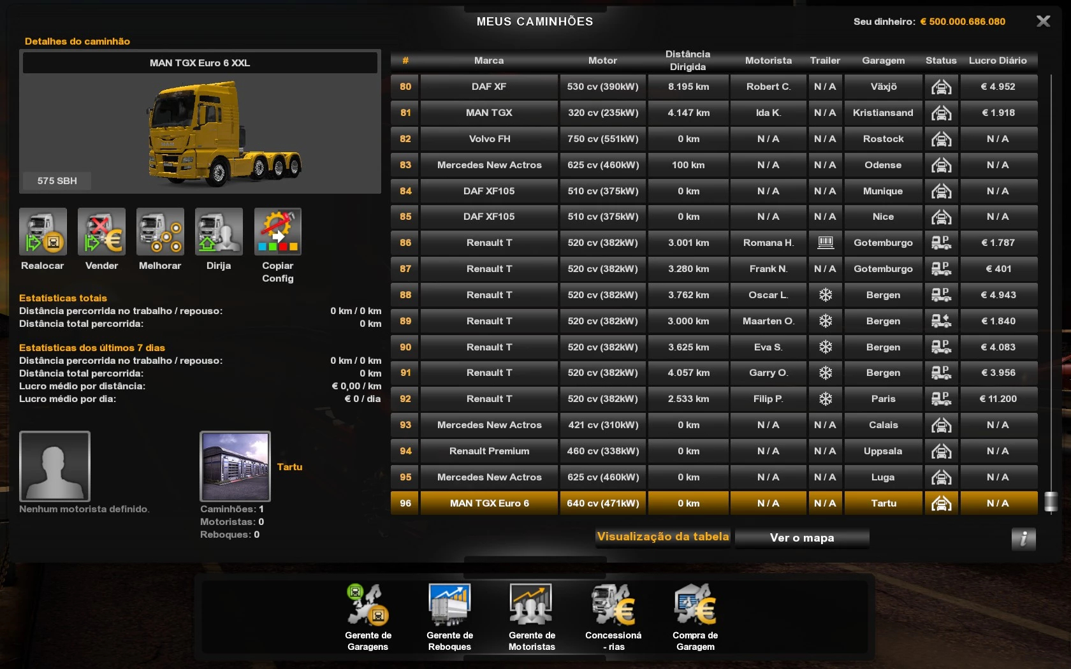Switch to Visualização da tabela view
The height and width of the screenshot is (669, 1071).
coord(663,537)
